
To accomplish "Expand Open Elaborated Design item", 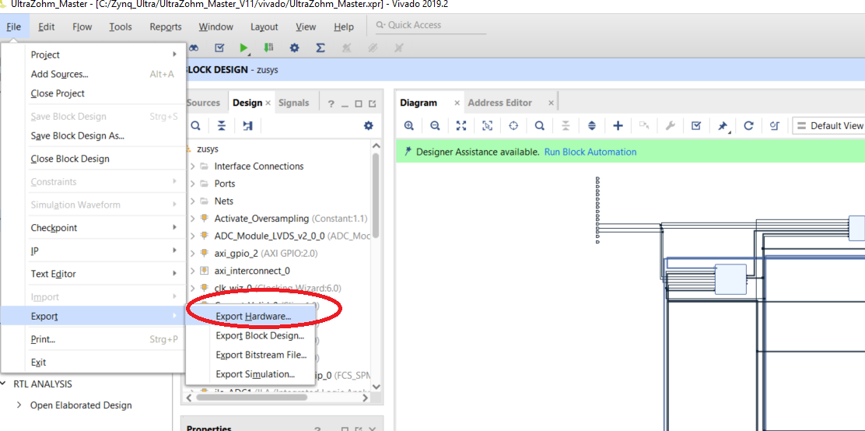I will 19,405.
